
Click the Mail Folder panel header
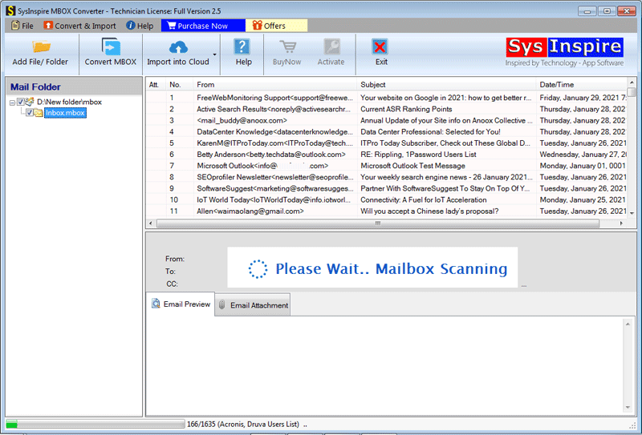coord(74,87)
